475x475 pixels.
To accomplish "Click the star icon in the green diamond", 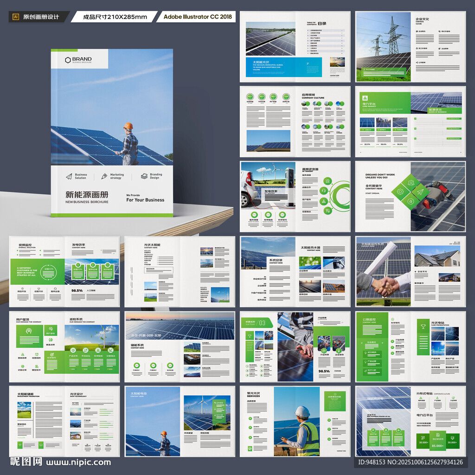I will [411, 201].
